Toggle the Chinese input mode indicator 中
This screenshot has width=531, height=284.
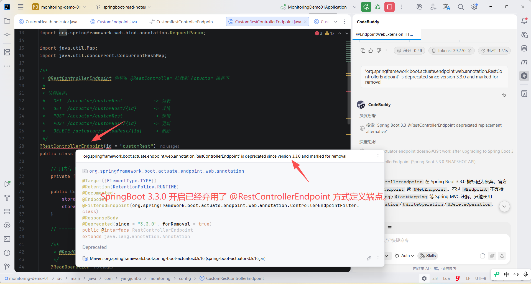[506, 274]
